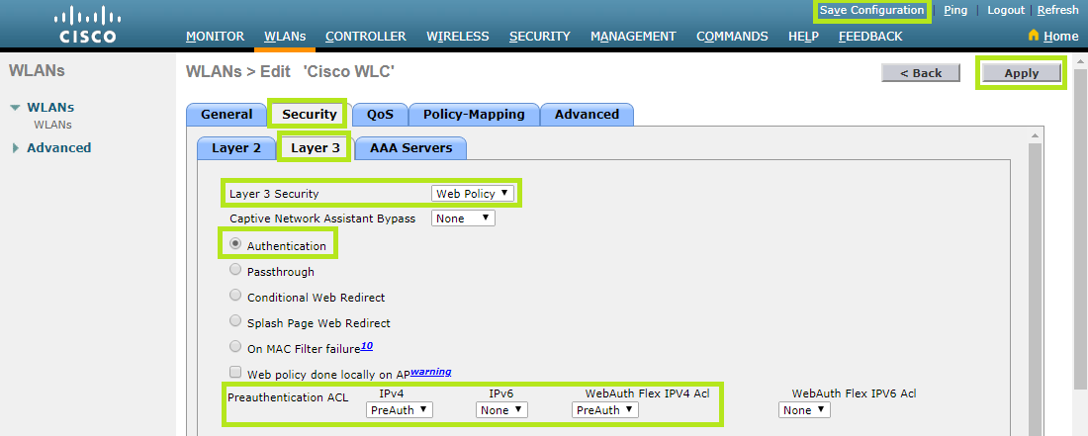Select Splash Page Web Redirect
Viewport: 1088px width, 436px height.
(235, 321)
